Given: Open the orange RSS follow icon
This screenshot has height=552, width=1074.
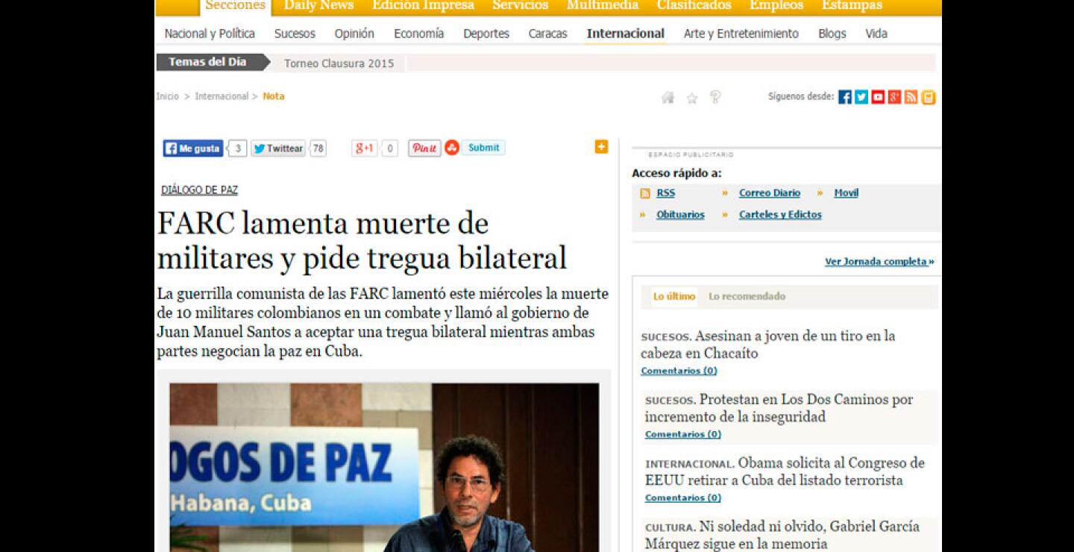Looking at the screenshot, I should click(911, 97).
